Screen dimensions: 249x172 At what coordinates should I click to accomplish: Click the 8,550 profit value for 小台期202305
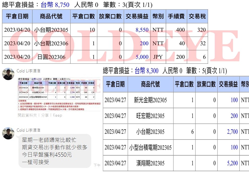142,30
